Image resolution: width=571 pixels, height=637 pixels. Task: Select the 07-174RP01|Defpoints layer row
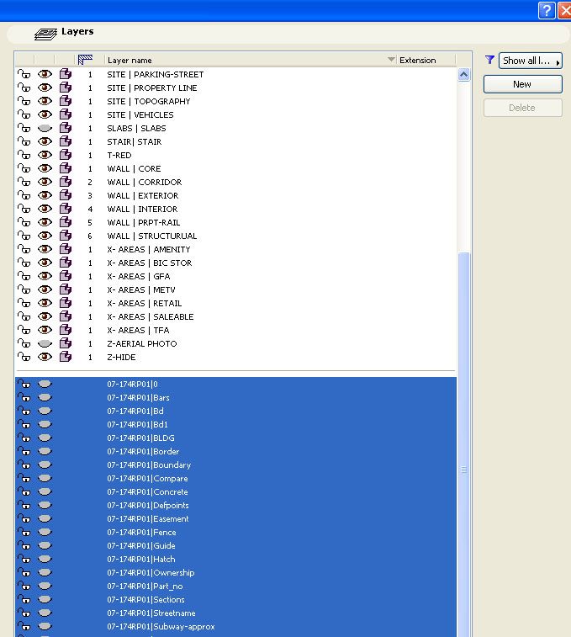tap(235, 505)
